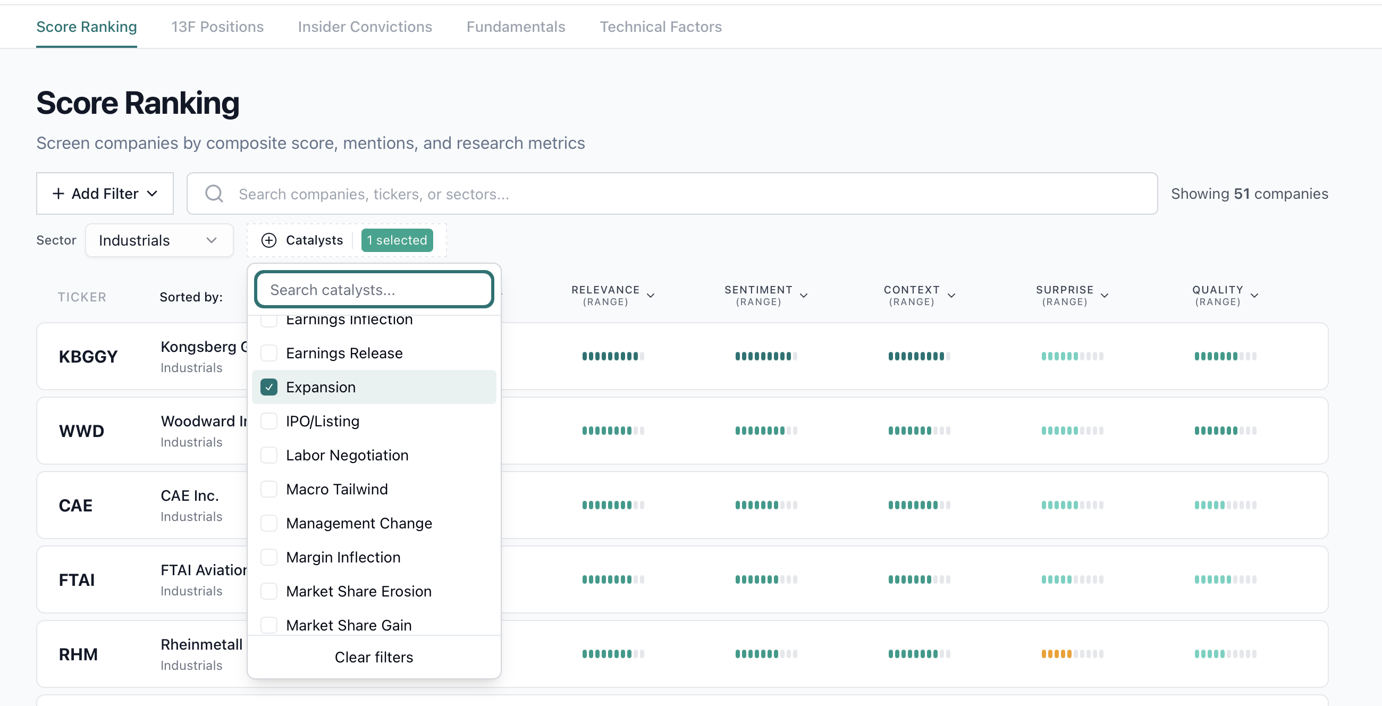The image size is (1382, 706).
Task: Click the RHM ticker
Action: (x=78, y=655)
